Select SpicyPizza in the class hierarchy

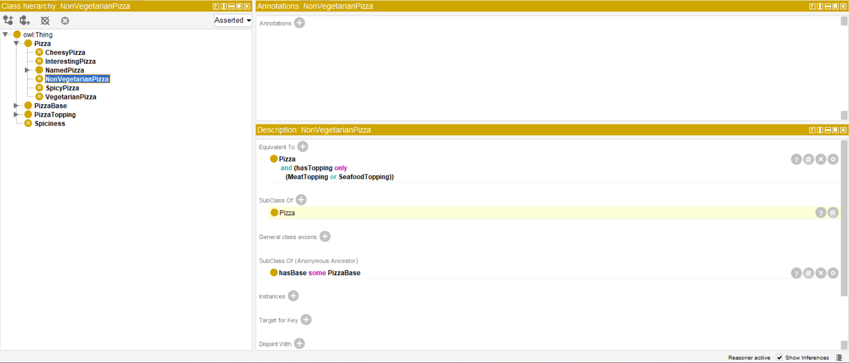62,88
